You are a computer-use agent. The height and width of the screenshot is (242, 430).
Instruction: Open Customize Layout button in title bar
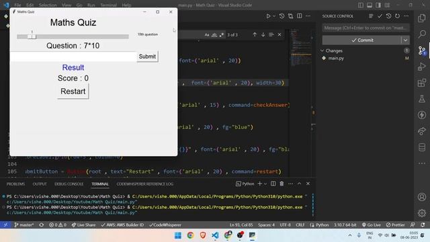point(387,5)
